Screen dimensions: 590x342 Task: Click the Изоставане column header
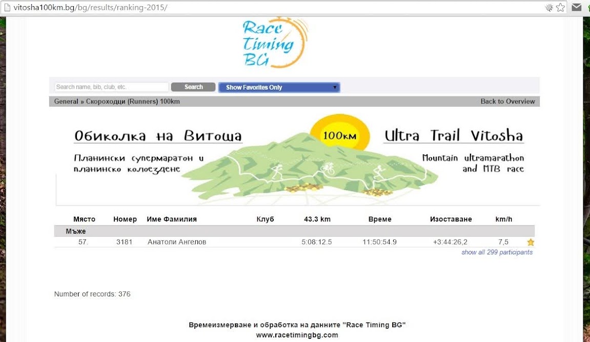[451, 219]
